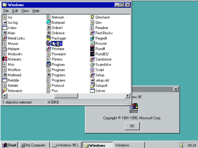Select the Netdde icon
This screenshot has height=148, width=198.
5,80
